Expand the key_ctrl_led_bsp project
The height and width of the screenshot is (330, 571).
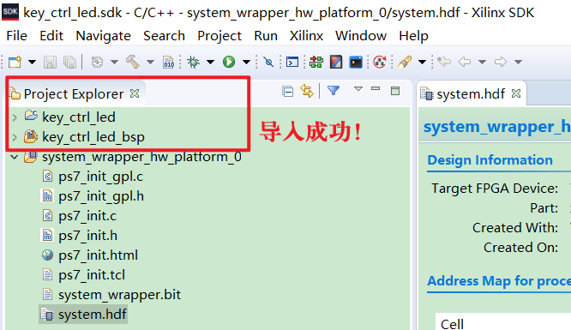15,137
